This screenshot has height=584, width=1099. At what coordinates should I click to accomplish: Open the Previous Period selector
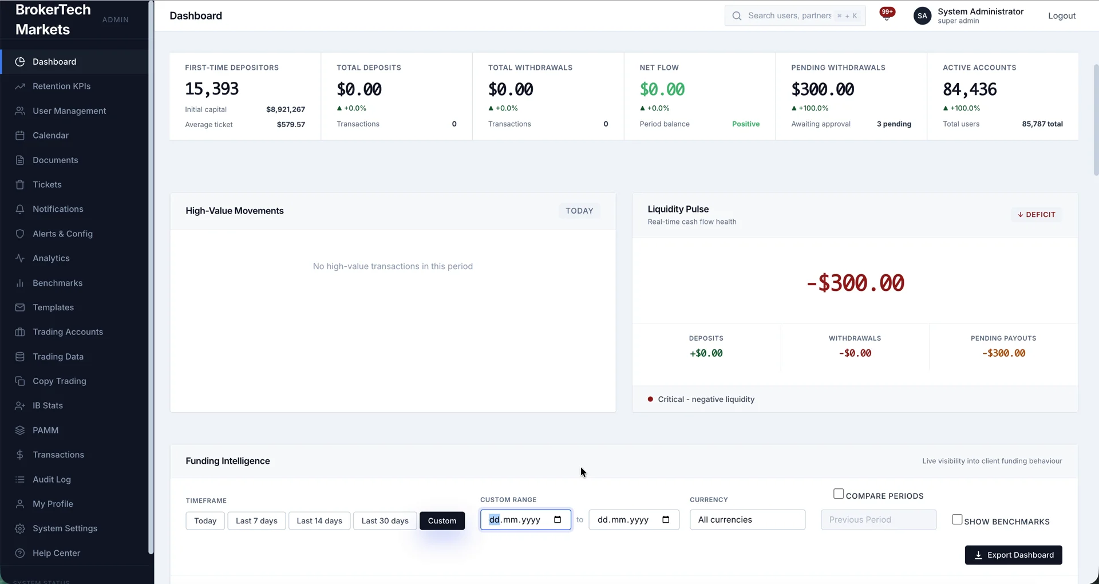(878, 519)
